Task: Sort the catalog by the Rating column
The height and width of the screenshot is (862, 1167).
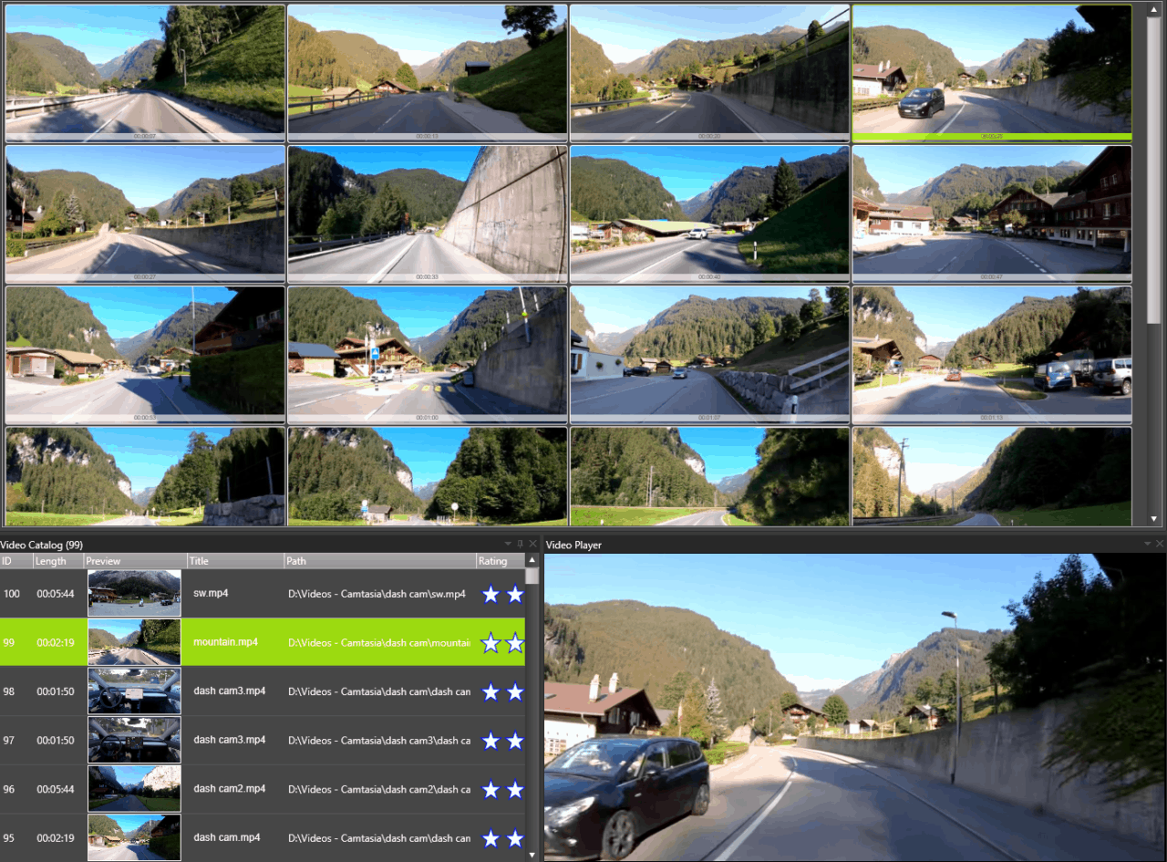Action: tap(495, 560)
